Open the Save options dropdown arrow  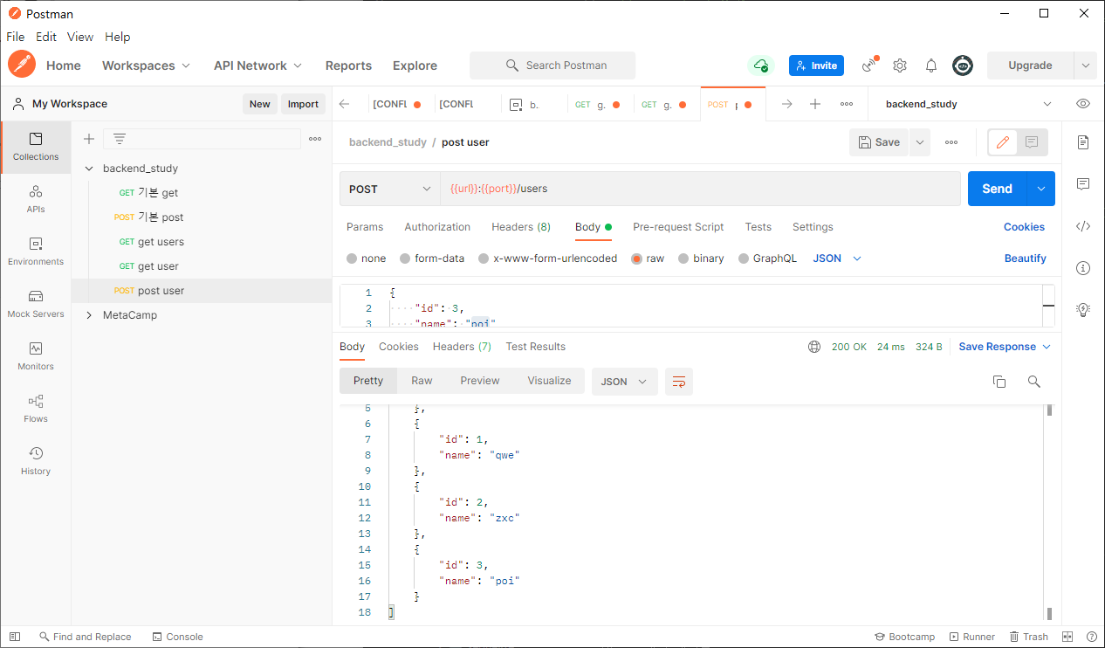(920, 142)
